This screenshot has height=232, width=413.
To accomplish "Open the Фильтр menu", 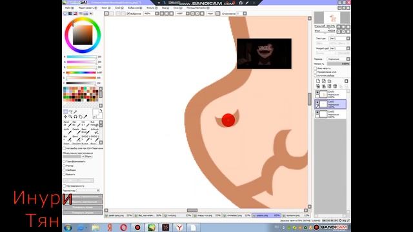I will [152, 8].
